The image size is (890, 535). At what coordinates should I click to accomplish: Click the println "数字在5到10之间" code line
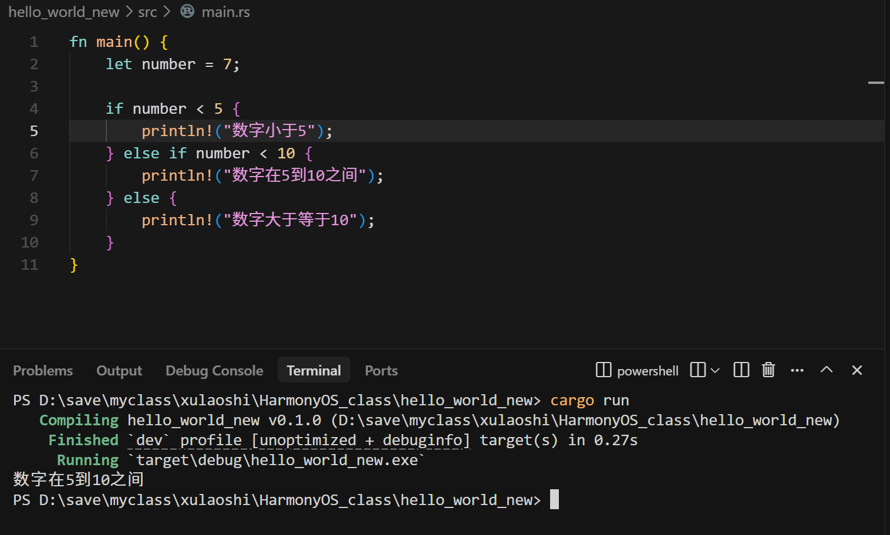(262, 176)
